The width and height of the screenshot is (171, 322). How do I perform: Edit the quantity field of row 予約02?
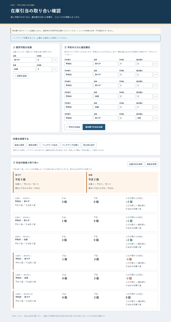click(127, 75)
